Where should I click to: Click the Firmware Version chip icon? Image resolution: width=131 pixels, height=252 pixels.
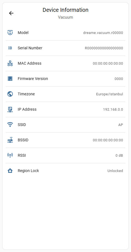point(10,79)
